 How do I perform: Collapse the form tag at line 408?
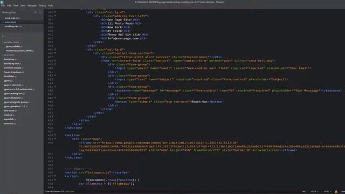(55, 61)
